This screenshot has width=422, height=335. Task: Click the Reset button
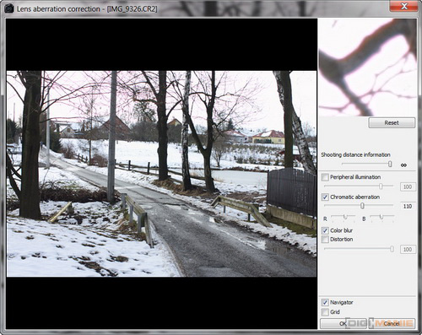point(392,122)
